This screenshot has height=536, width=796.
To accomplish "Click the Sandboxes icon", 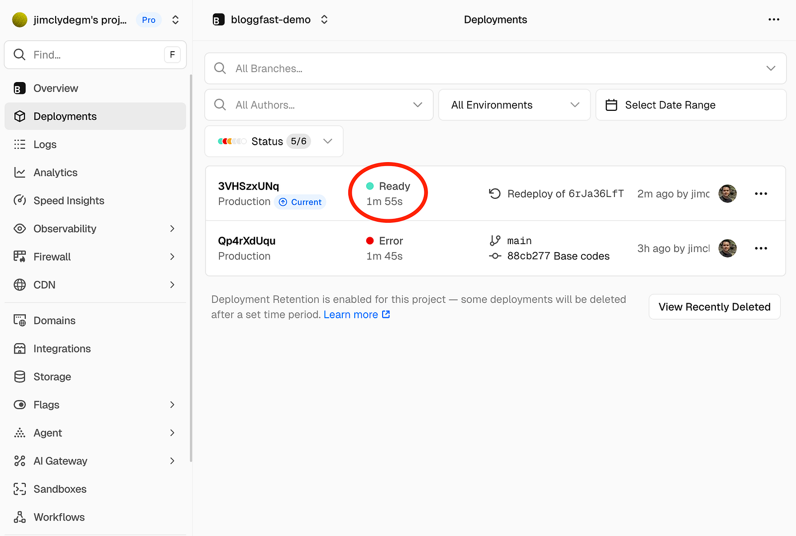I will pyautogui.click(x=19, y=489).
